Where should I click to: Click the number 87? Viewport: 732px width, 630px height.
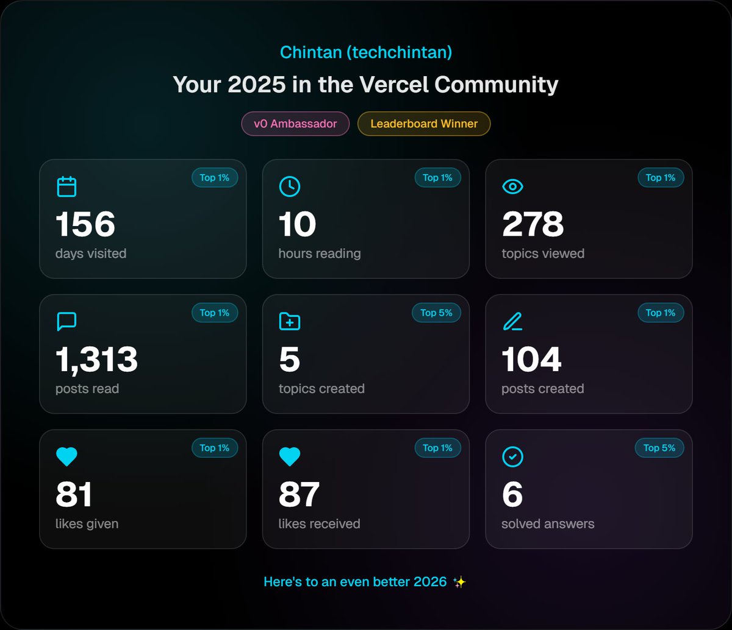[x=299, y=495]
